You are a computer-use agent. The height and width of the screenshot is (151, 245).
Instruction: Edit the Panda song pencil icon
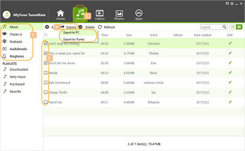pyautogui.click(x=230, y=73)
